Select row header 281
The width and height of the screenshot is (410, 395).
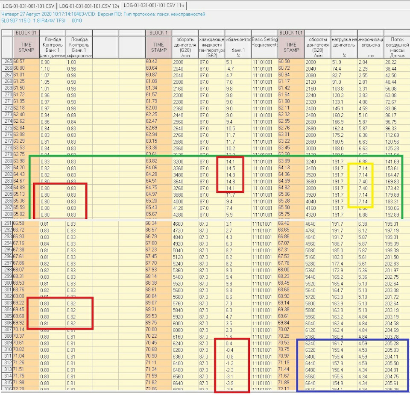click(7, 168)
